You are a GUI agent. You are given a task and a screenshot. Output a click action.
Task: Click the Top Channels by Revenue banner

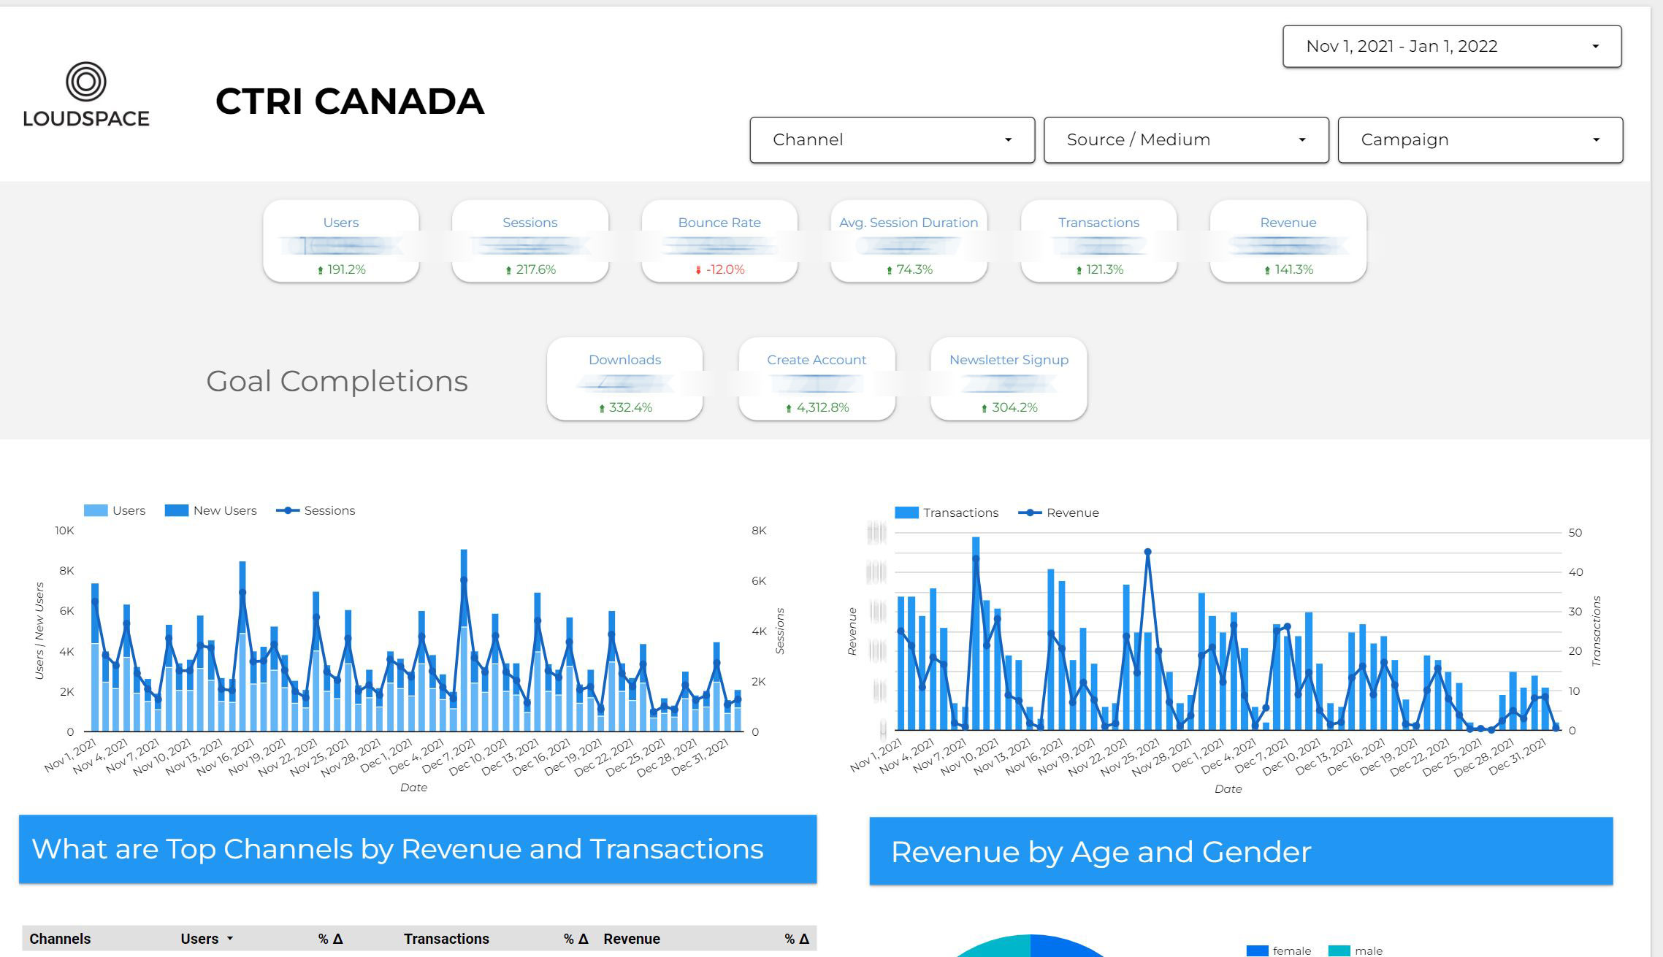pos(418,849)
